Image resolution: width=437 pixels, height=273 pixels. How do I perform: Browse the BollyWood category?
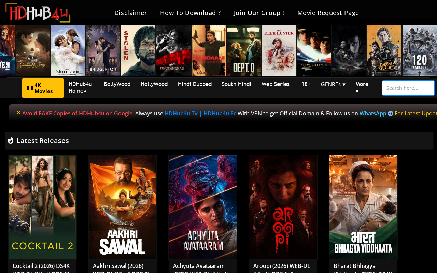117,84
